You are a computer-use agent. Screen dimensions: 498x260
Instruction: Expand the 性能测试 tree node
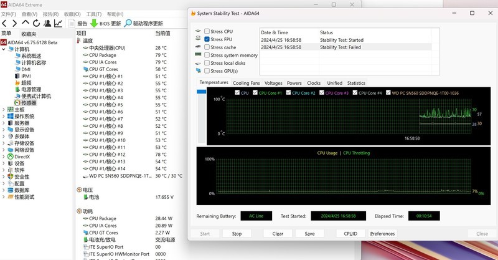(x=4, y=197)
